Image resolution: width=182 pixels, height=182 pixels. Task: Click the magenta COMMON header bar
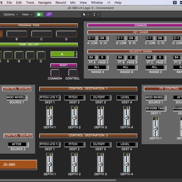pos(135,25)
